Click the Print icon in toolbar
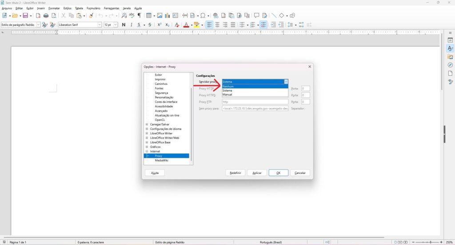 pos(46,16)
